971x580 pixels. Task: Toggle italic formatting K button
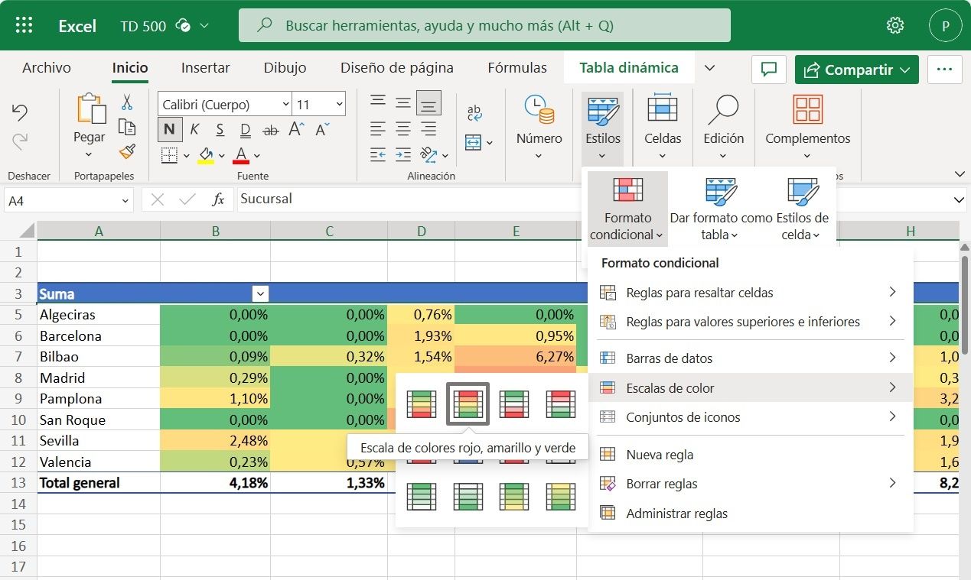click(x=194, y=129)
